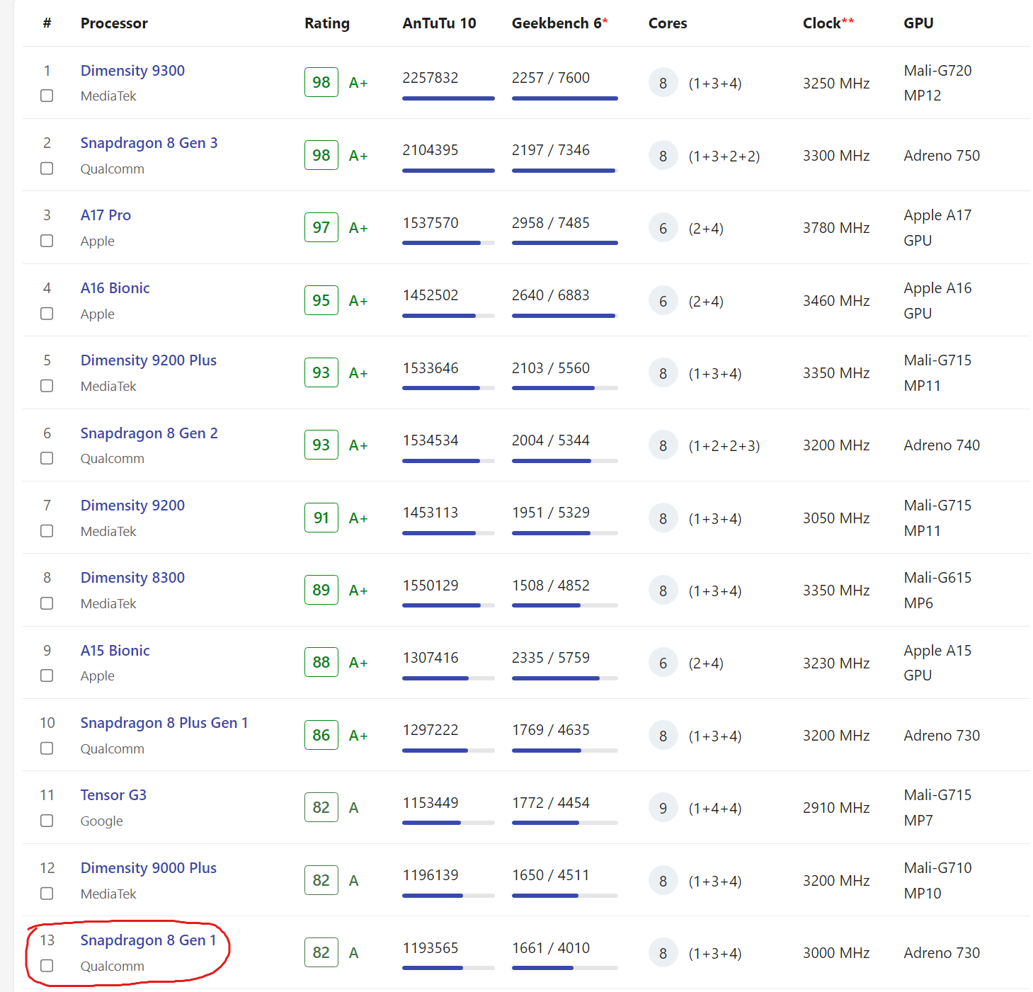Click the Geekbench progress bar for A15 Bionic
1033x992 pixels.
point(564,678)
